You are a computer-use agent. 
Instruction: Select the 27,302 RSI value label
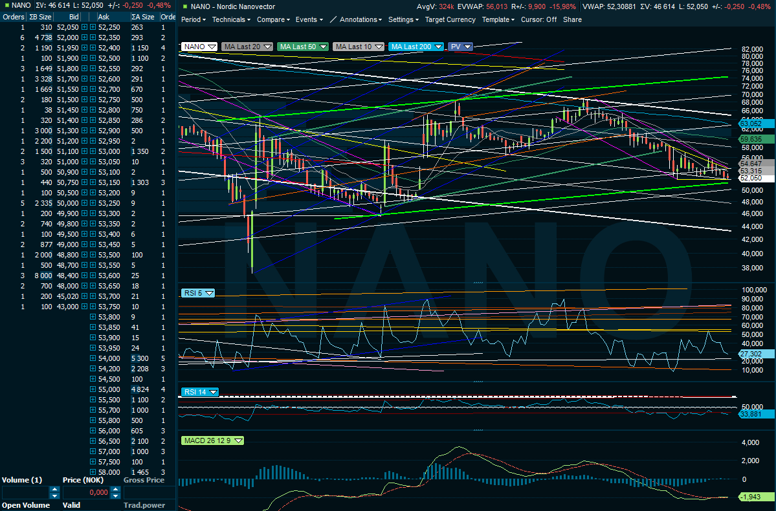point(757,354)
